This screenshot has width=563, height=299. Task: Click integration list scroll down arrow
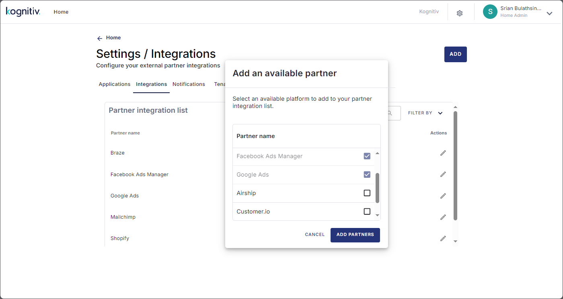click(455, 241)
